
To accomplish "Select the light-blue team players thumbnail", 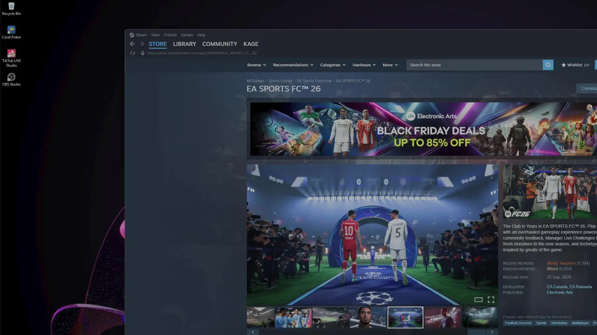I will (293, 317).
